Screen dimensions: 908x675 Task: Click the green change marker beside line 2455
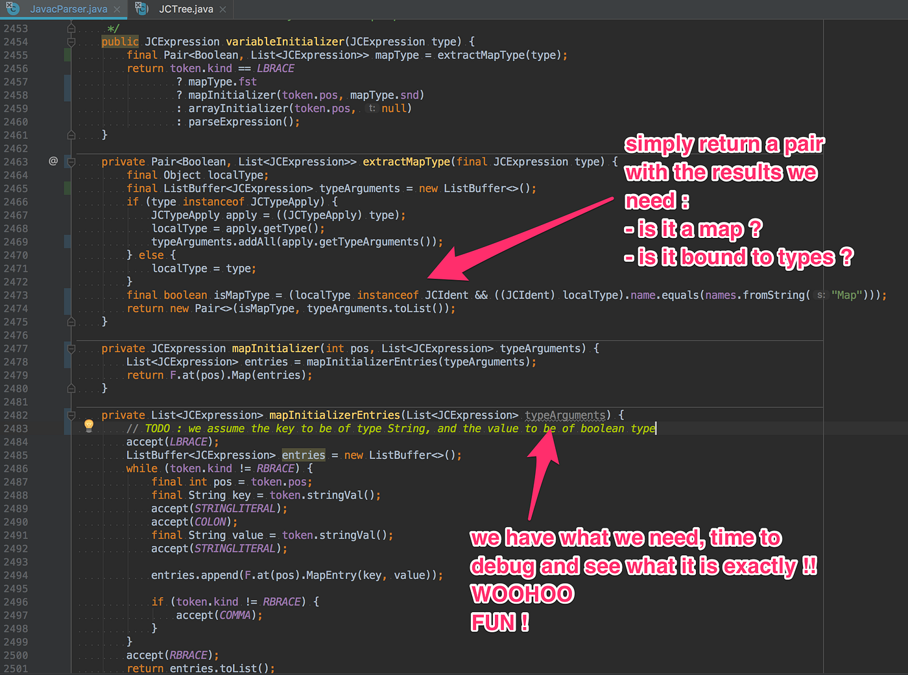coord(67,54)
